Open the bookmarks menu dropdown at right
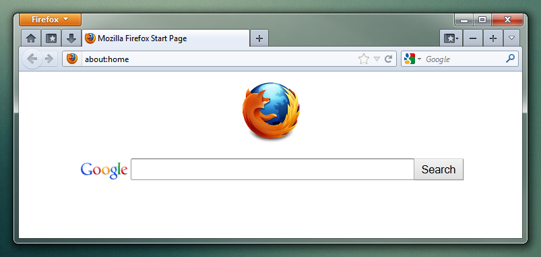The width and height of the screenshot is (541, 257). click(x=451, y=38)
